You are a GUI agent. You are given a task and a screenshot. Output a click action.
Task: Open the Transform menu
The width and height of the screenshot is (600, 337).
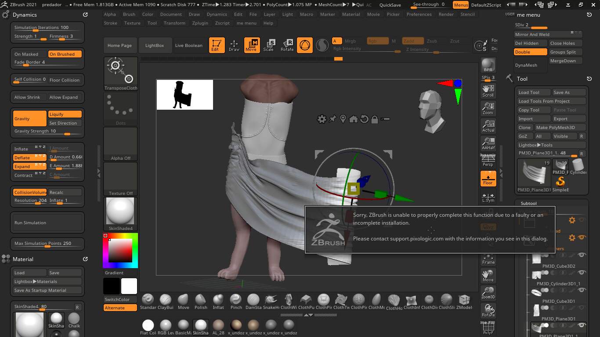[174, 23]
